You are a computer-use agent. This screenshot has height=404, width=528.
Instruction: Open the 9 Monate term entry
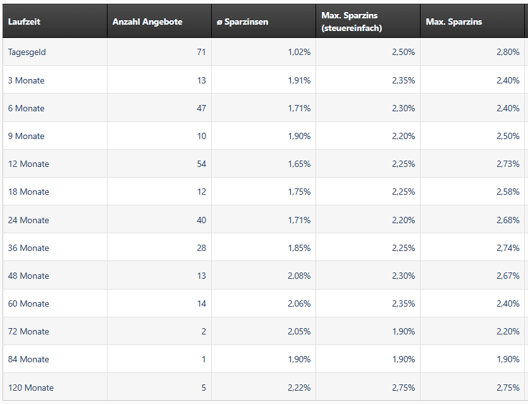tap(27, 136)
